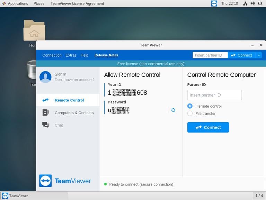Switch to Computers & Contacts tab
Image resolution: width=266 pixels, height=200 pixels.
[68, 112]
